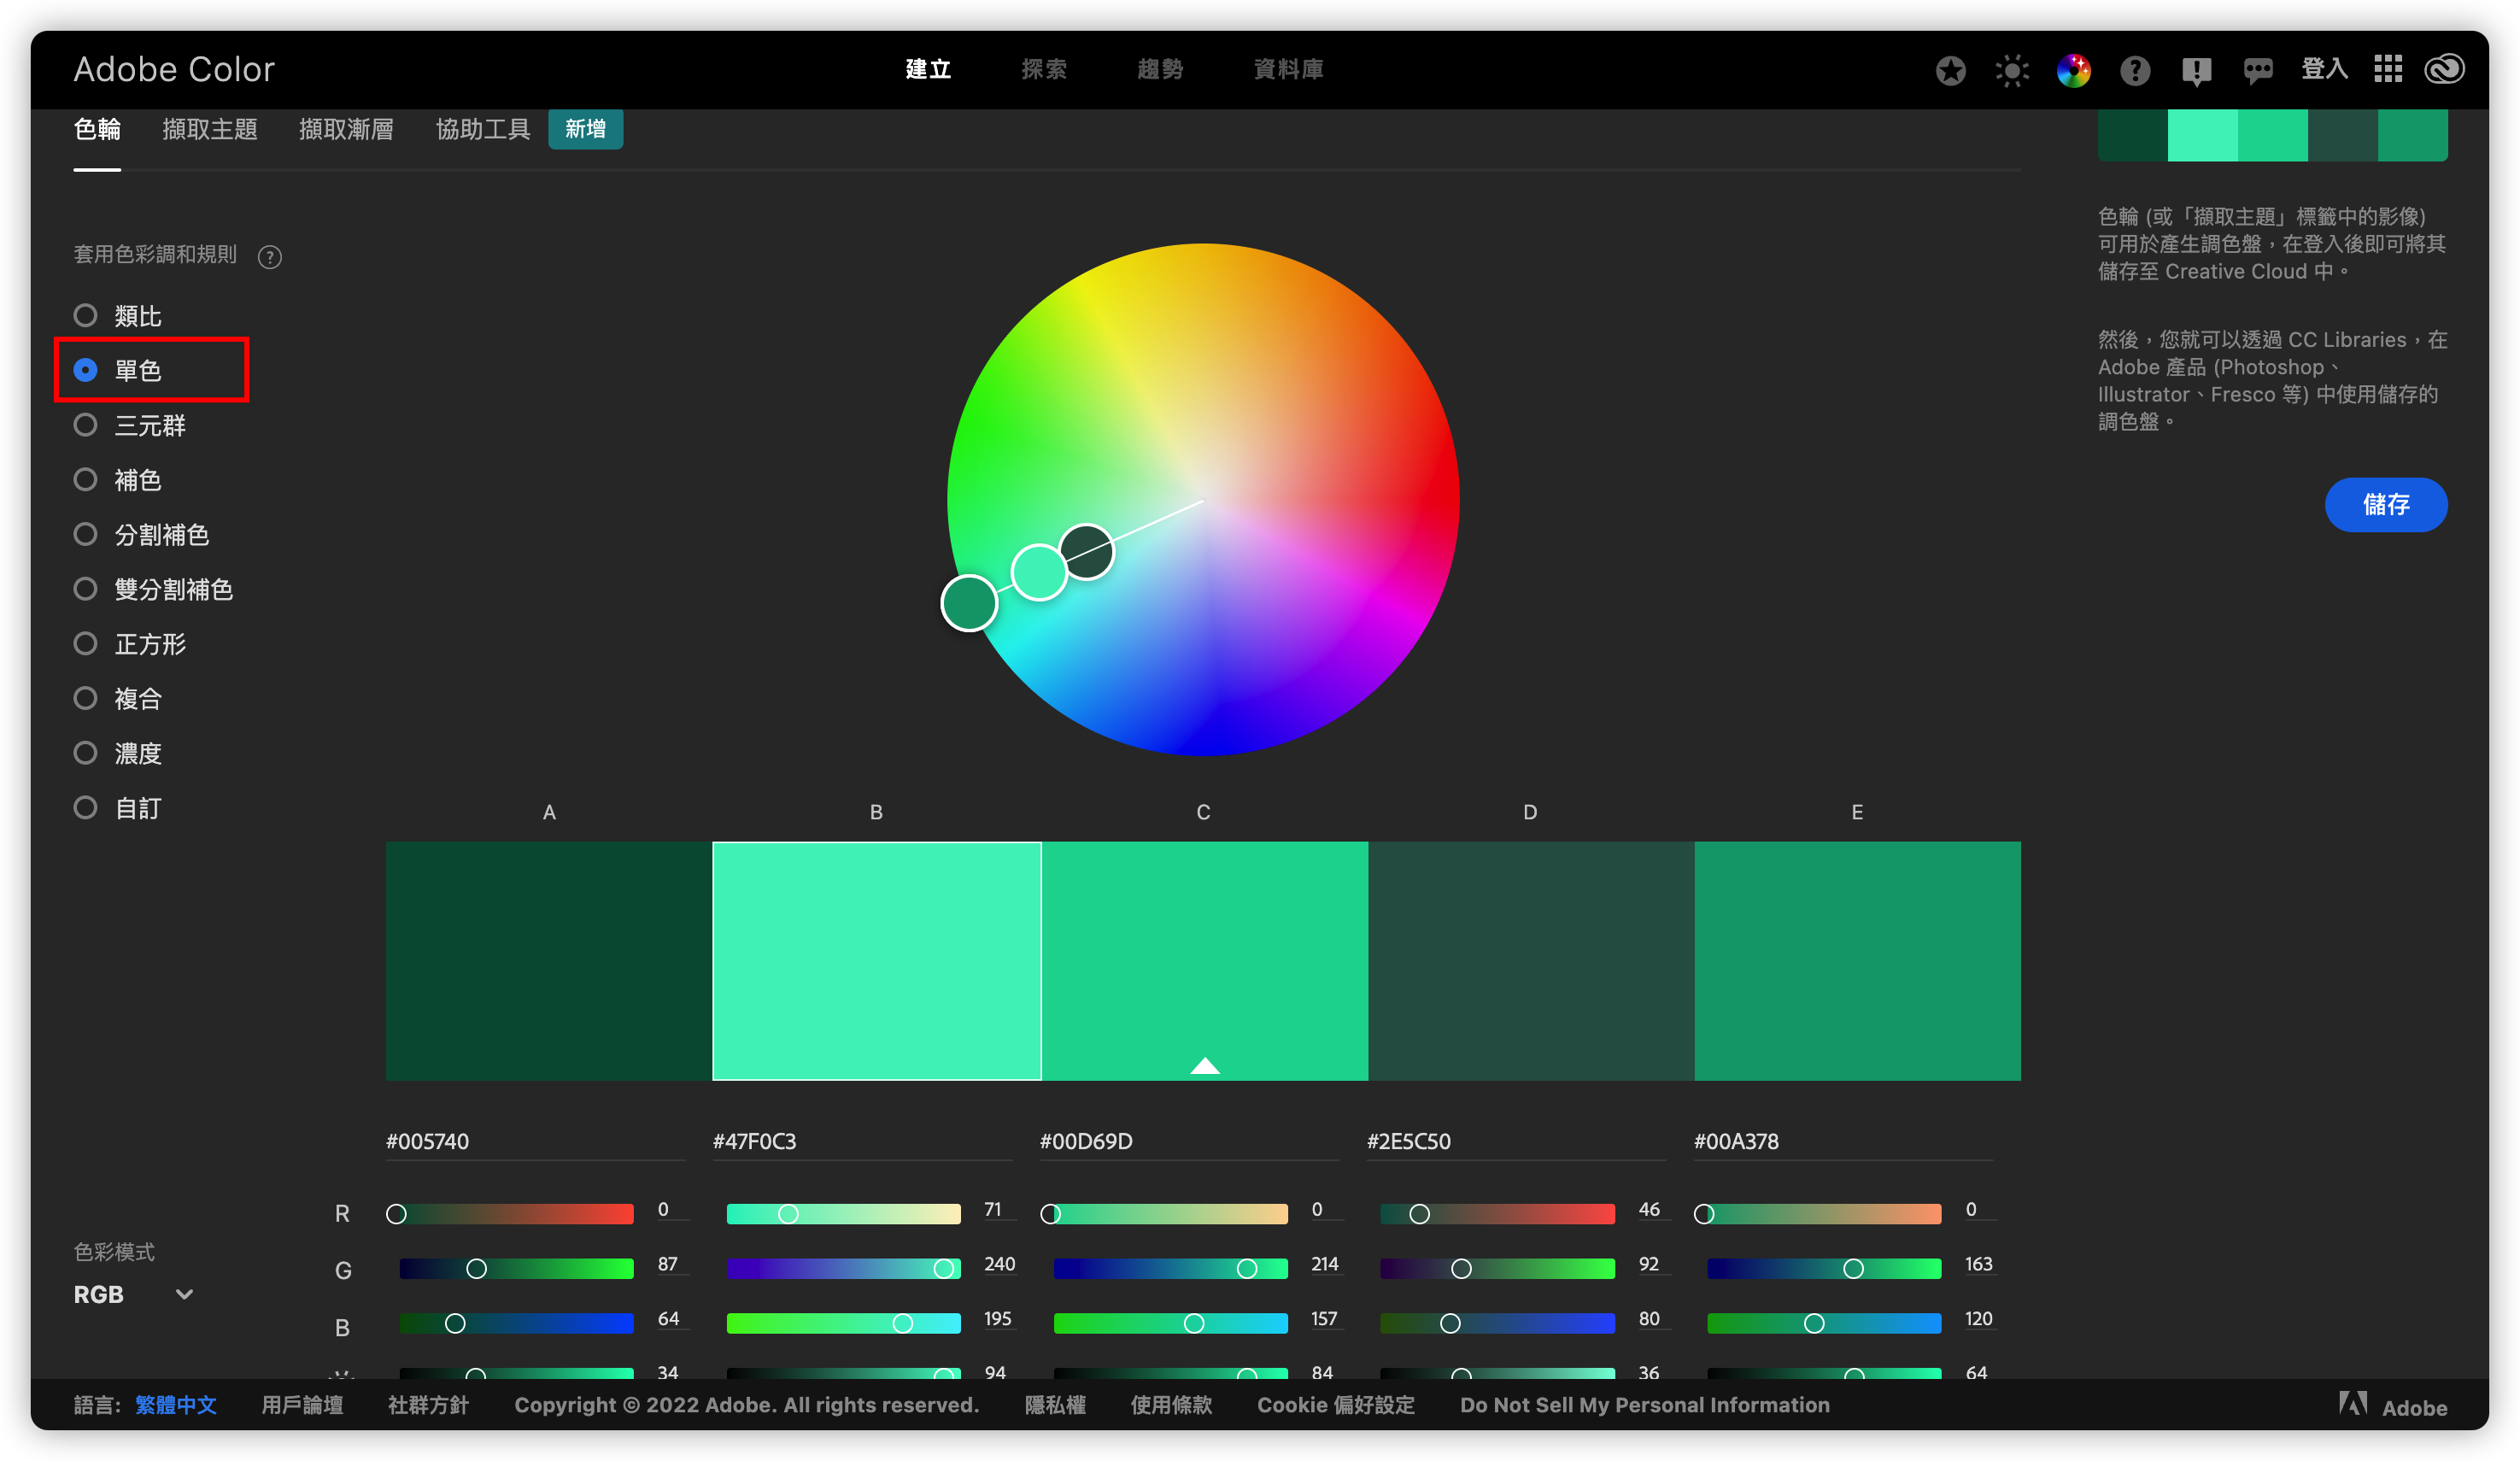The height and width of the screenshot is (1461, 2520).
Task: Open the 探索 top navigation item
Action: 1044,69
